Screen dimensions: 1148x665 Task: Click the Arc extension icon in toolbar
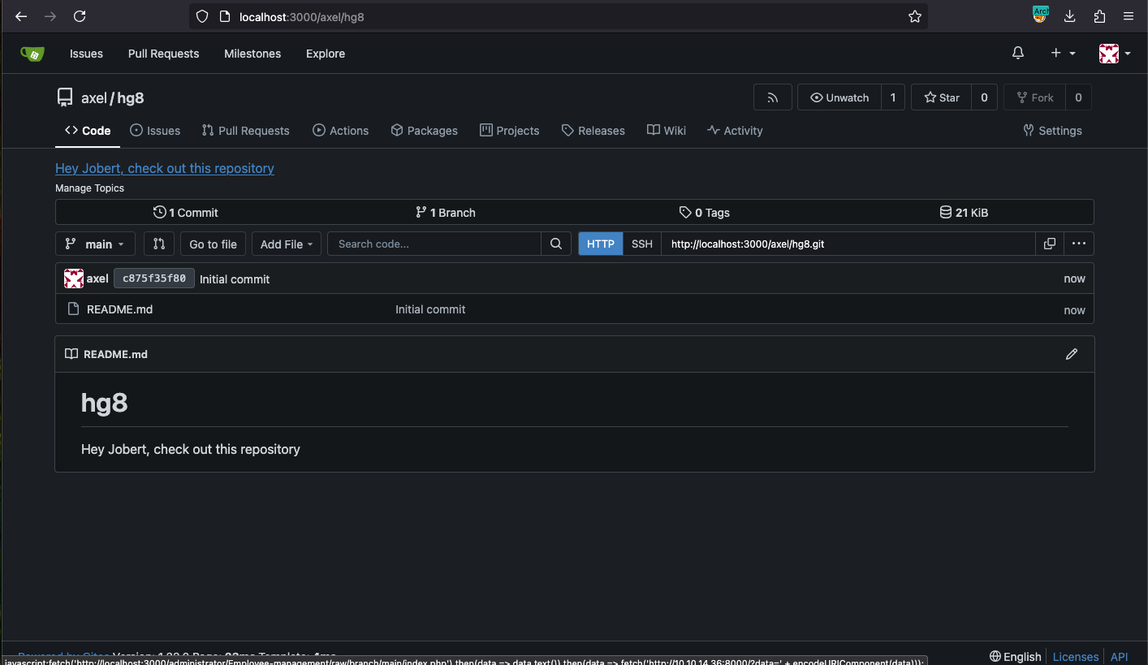point(1040,15)
